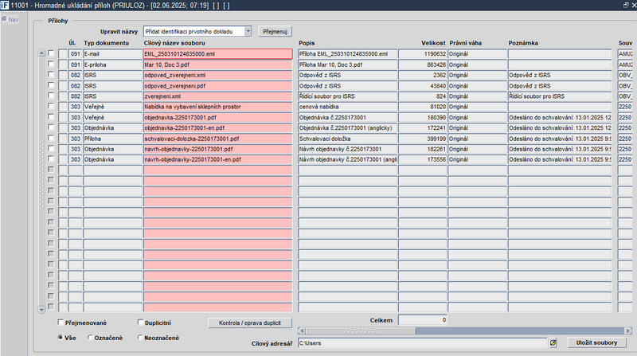637x356 pixels.
Task: Click size value 1190632
Action: 423,53
